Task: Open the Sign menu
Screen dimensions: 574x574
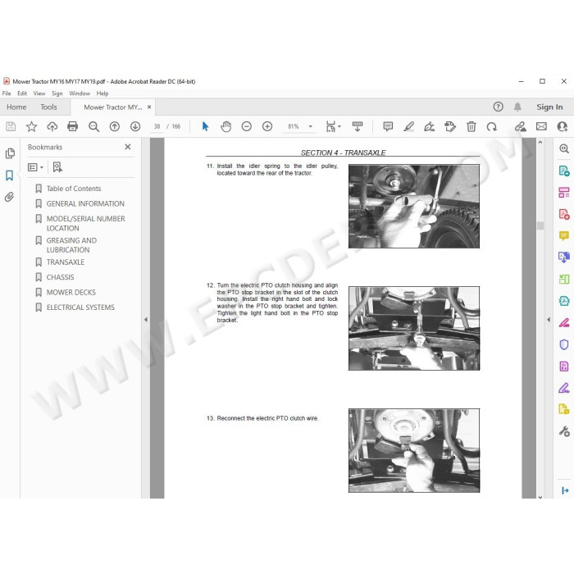Action: (x=57, y=93)
